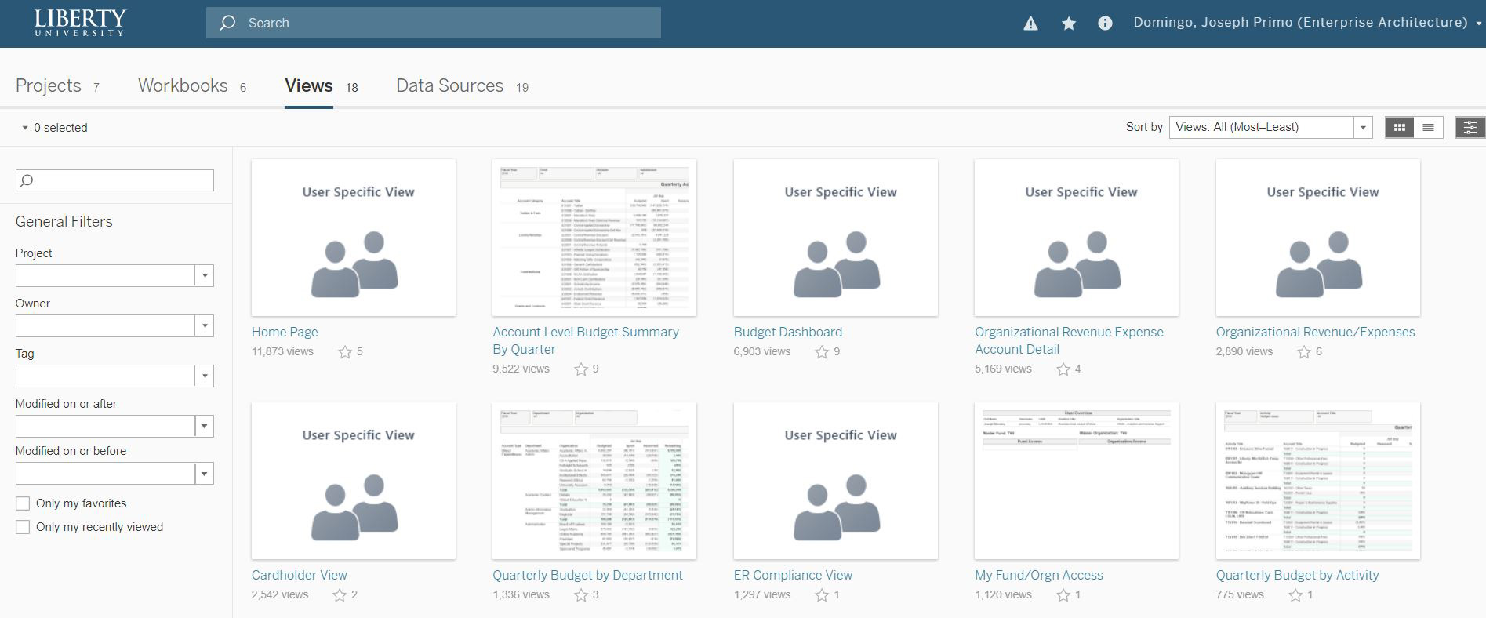Open user menu Domingo, Joseph Primo

tap(1307, 23)
